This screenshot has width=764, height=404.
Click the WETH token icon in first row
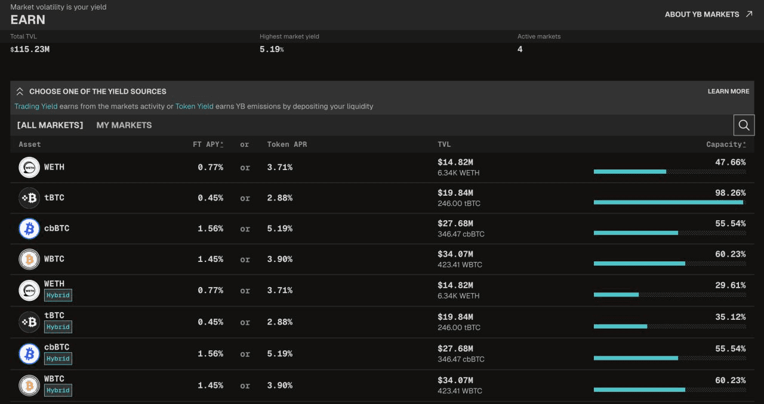(x=29, y=167)
